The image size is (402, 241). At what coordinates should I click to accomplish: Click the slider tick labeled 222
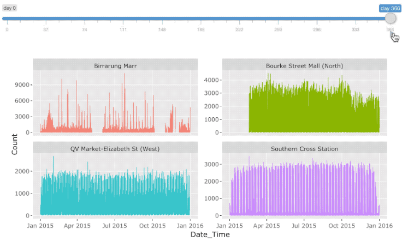click(239, 29)
